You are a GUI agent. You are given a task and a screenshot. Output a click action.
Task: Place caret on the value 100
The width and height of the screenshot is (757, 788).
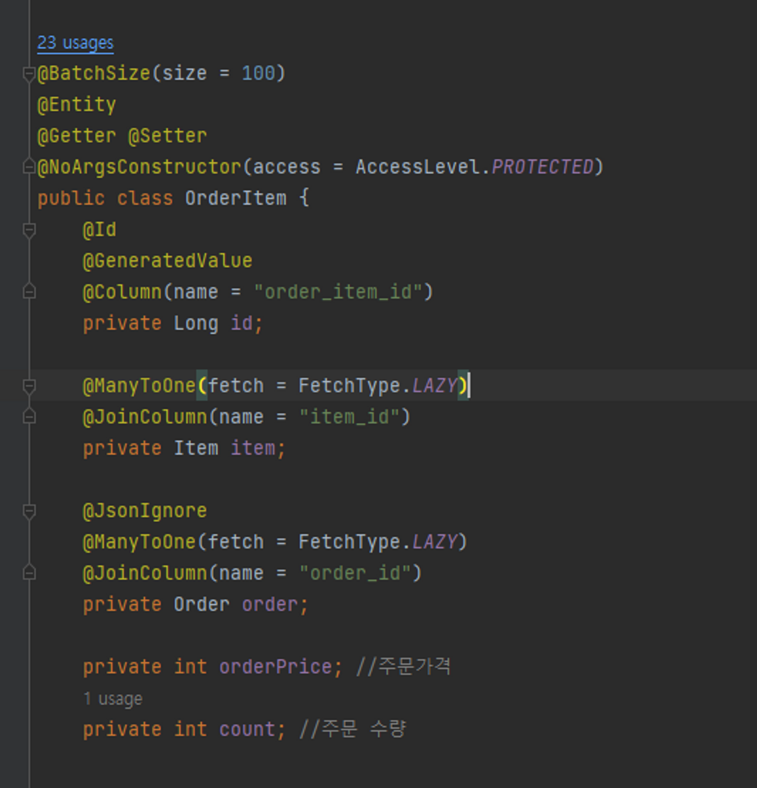click(x=259, y=73)
